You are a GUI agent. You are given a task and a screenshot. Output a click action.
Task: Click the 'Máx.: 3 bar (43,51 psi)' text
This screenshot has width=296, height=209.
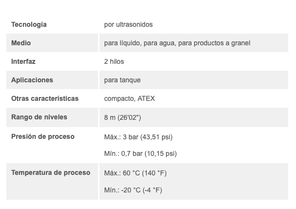(138, 137)
